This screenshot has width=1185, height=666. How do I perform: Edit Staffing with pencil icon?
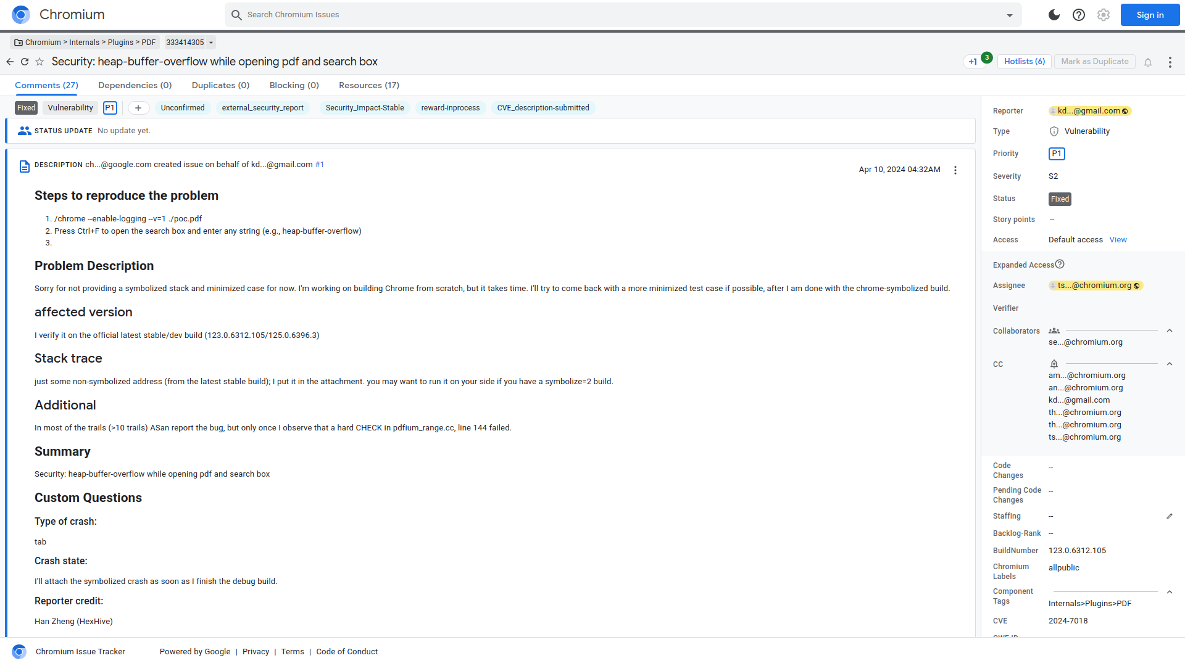pyautogui.click(x=1170, y=516)
